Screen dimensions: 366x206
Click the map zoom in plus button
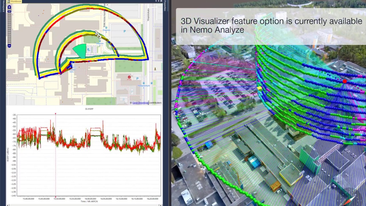point(9,7)
